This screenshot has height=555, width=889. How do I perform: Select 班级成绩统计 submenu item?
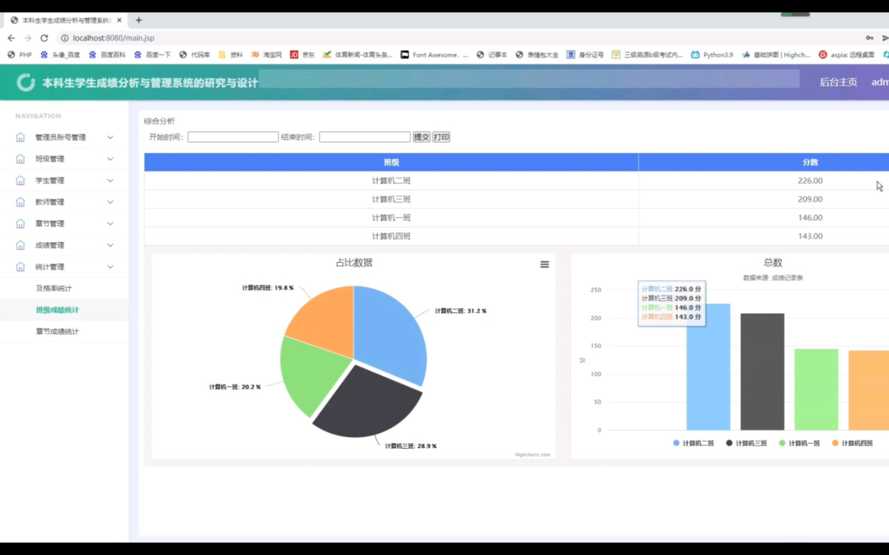[57, 310]
